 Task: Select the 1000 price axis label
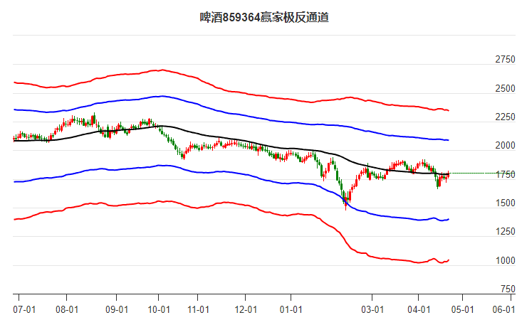505,261
